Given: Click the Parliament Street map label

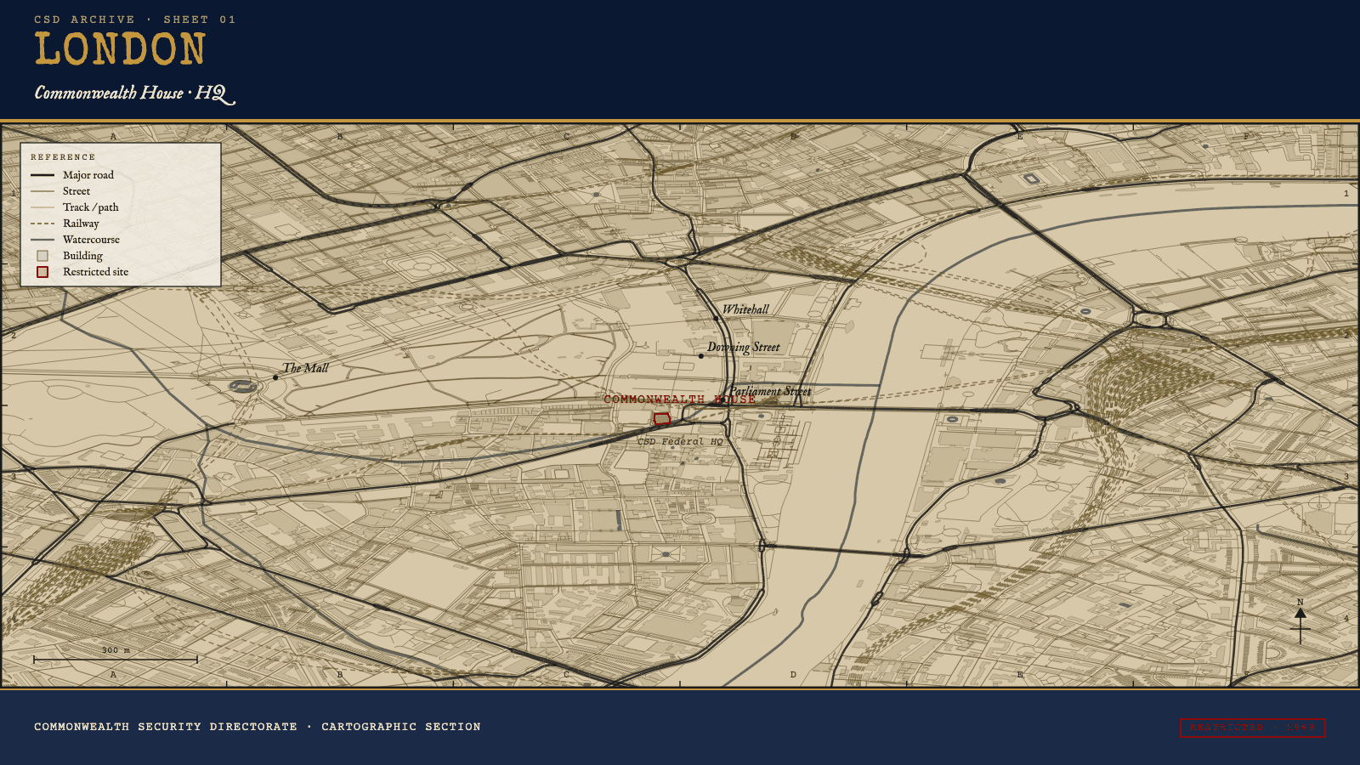Looking at the screenshot, I should 770,391.
